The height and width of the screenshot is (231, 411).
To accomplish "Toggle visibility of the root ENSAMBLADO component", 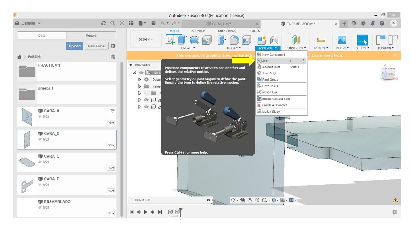I will (141, 73).
